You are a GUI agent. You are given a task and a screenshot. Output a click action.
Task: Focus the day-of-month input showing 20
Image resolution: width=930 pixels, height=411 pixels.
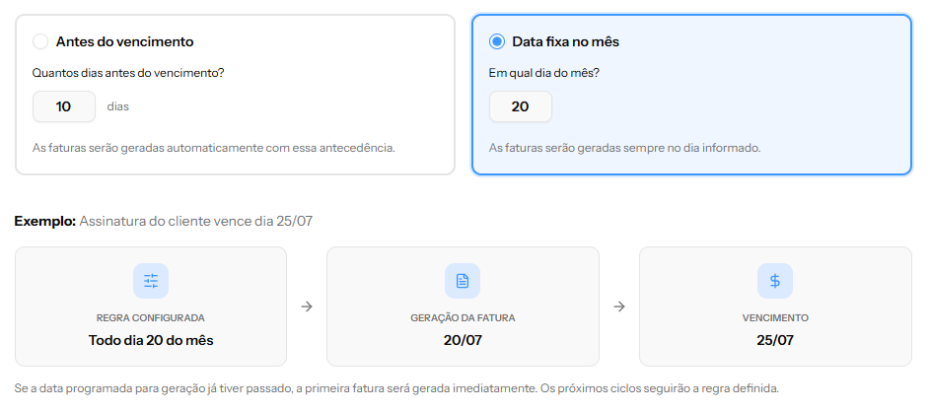520,106
